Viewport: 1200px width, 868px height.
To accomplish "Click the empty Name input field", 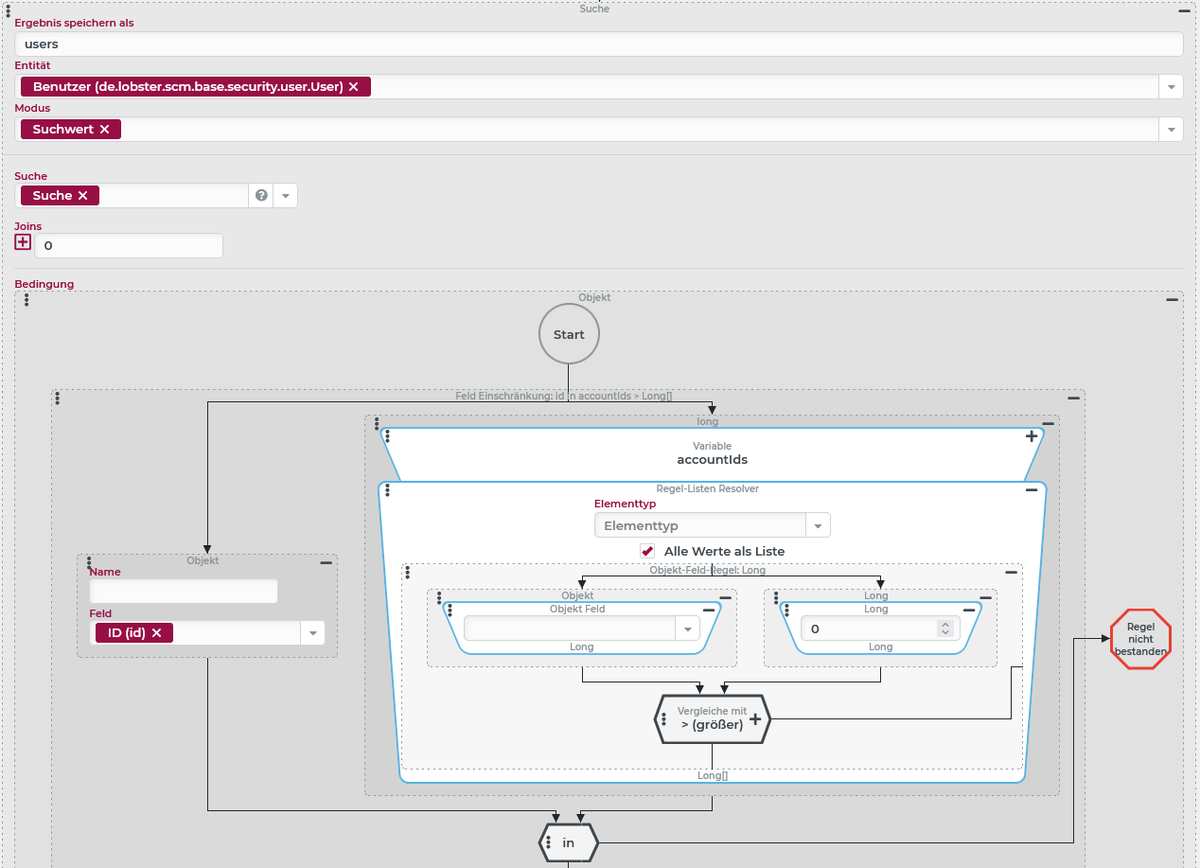I will pos(184,592).
